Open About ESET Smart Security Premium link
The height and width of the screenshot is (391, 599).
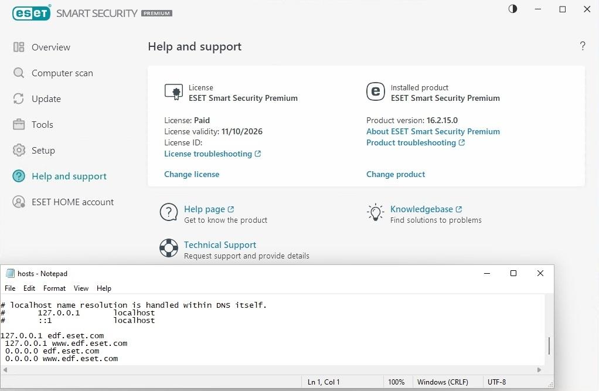coord(433,131)
